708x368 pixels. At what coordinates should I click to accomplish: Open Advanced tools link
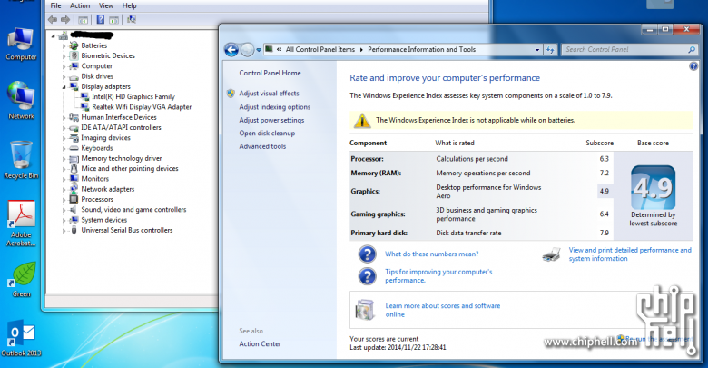tap(263, 146)
